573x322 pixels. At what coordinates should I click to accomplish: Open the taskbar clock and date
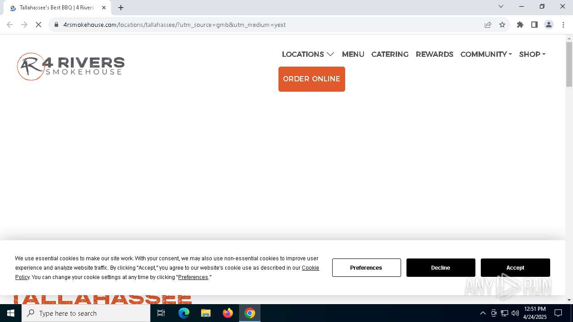pos(535,313)
